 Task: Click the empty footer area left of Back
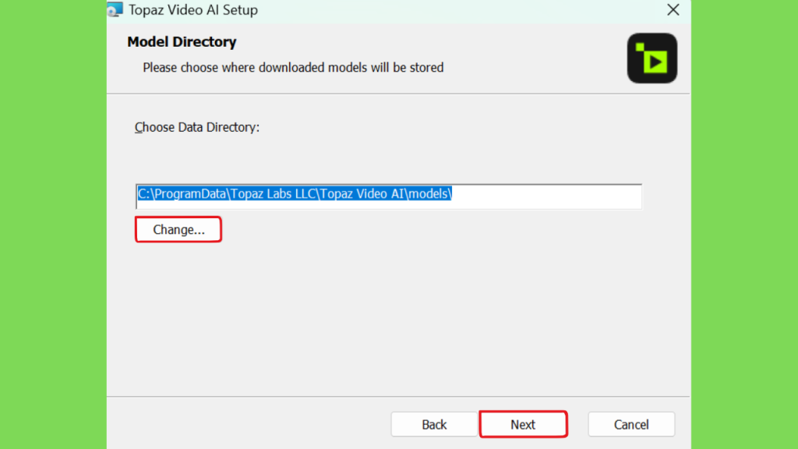(249, 425)
